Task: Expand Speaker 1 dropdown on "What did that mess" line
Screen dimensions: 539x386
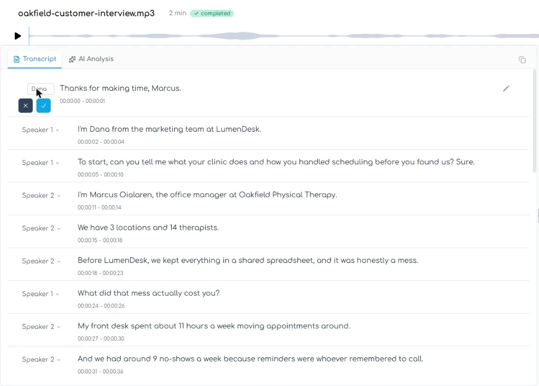Action: [40, 294]
